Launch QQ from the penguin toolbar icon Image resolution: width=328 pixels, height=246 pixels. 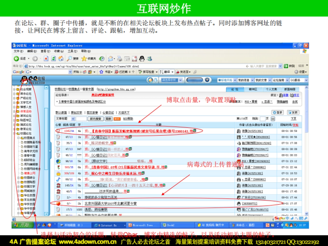142,58
